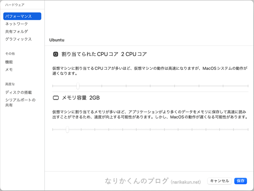
Task: Click the ハードウェア section header
Action: (15, 5)
